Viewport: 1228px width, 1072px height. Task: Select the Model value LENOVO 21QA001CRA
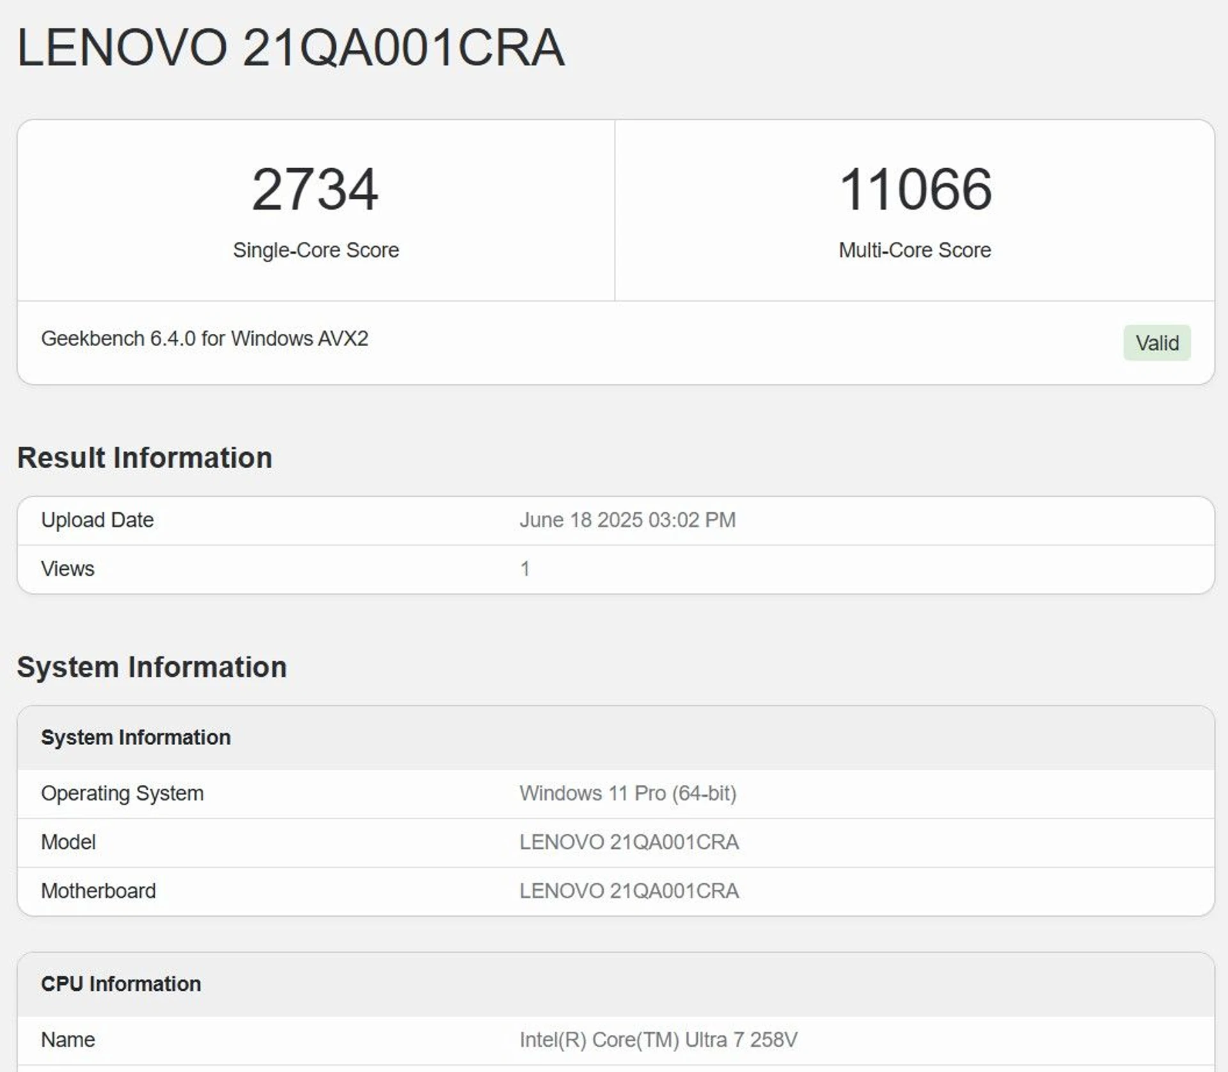[629, 842]
